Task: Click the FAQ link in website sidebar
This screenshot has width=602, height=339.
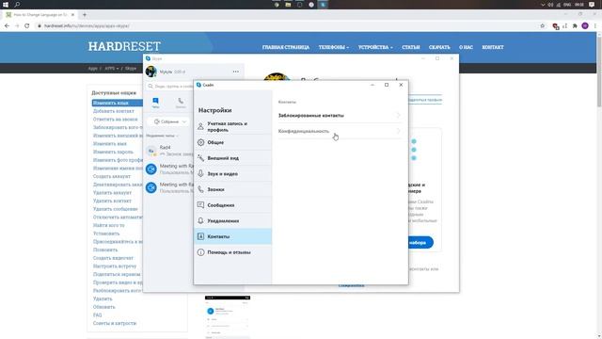Action: 98,315
